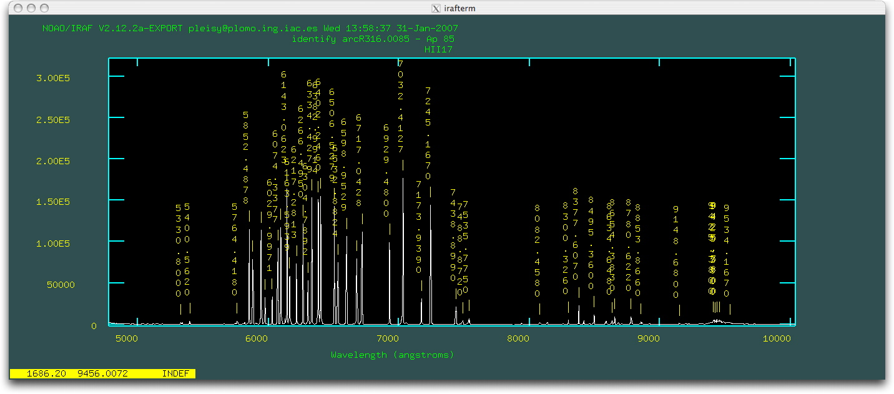
Task: Click the 7000 x-axis tick label
Action: [388, 338]
